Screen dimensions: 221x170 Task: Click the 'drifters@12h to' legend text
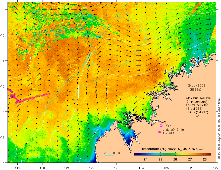173,130
